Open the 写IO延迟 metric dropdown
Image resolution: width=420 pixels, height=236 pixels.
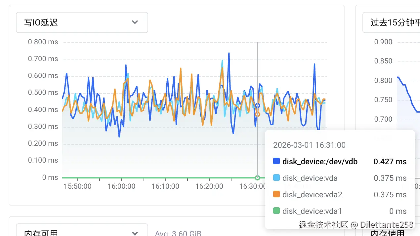[82, 22]
